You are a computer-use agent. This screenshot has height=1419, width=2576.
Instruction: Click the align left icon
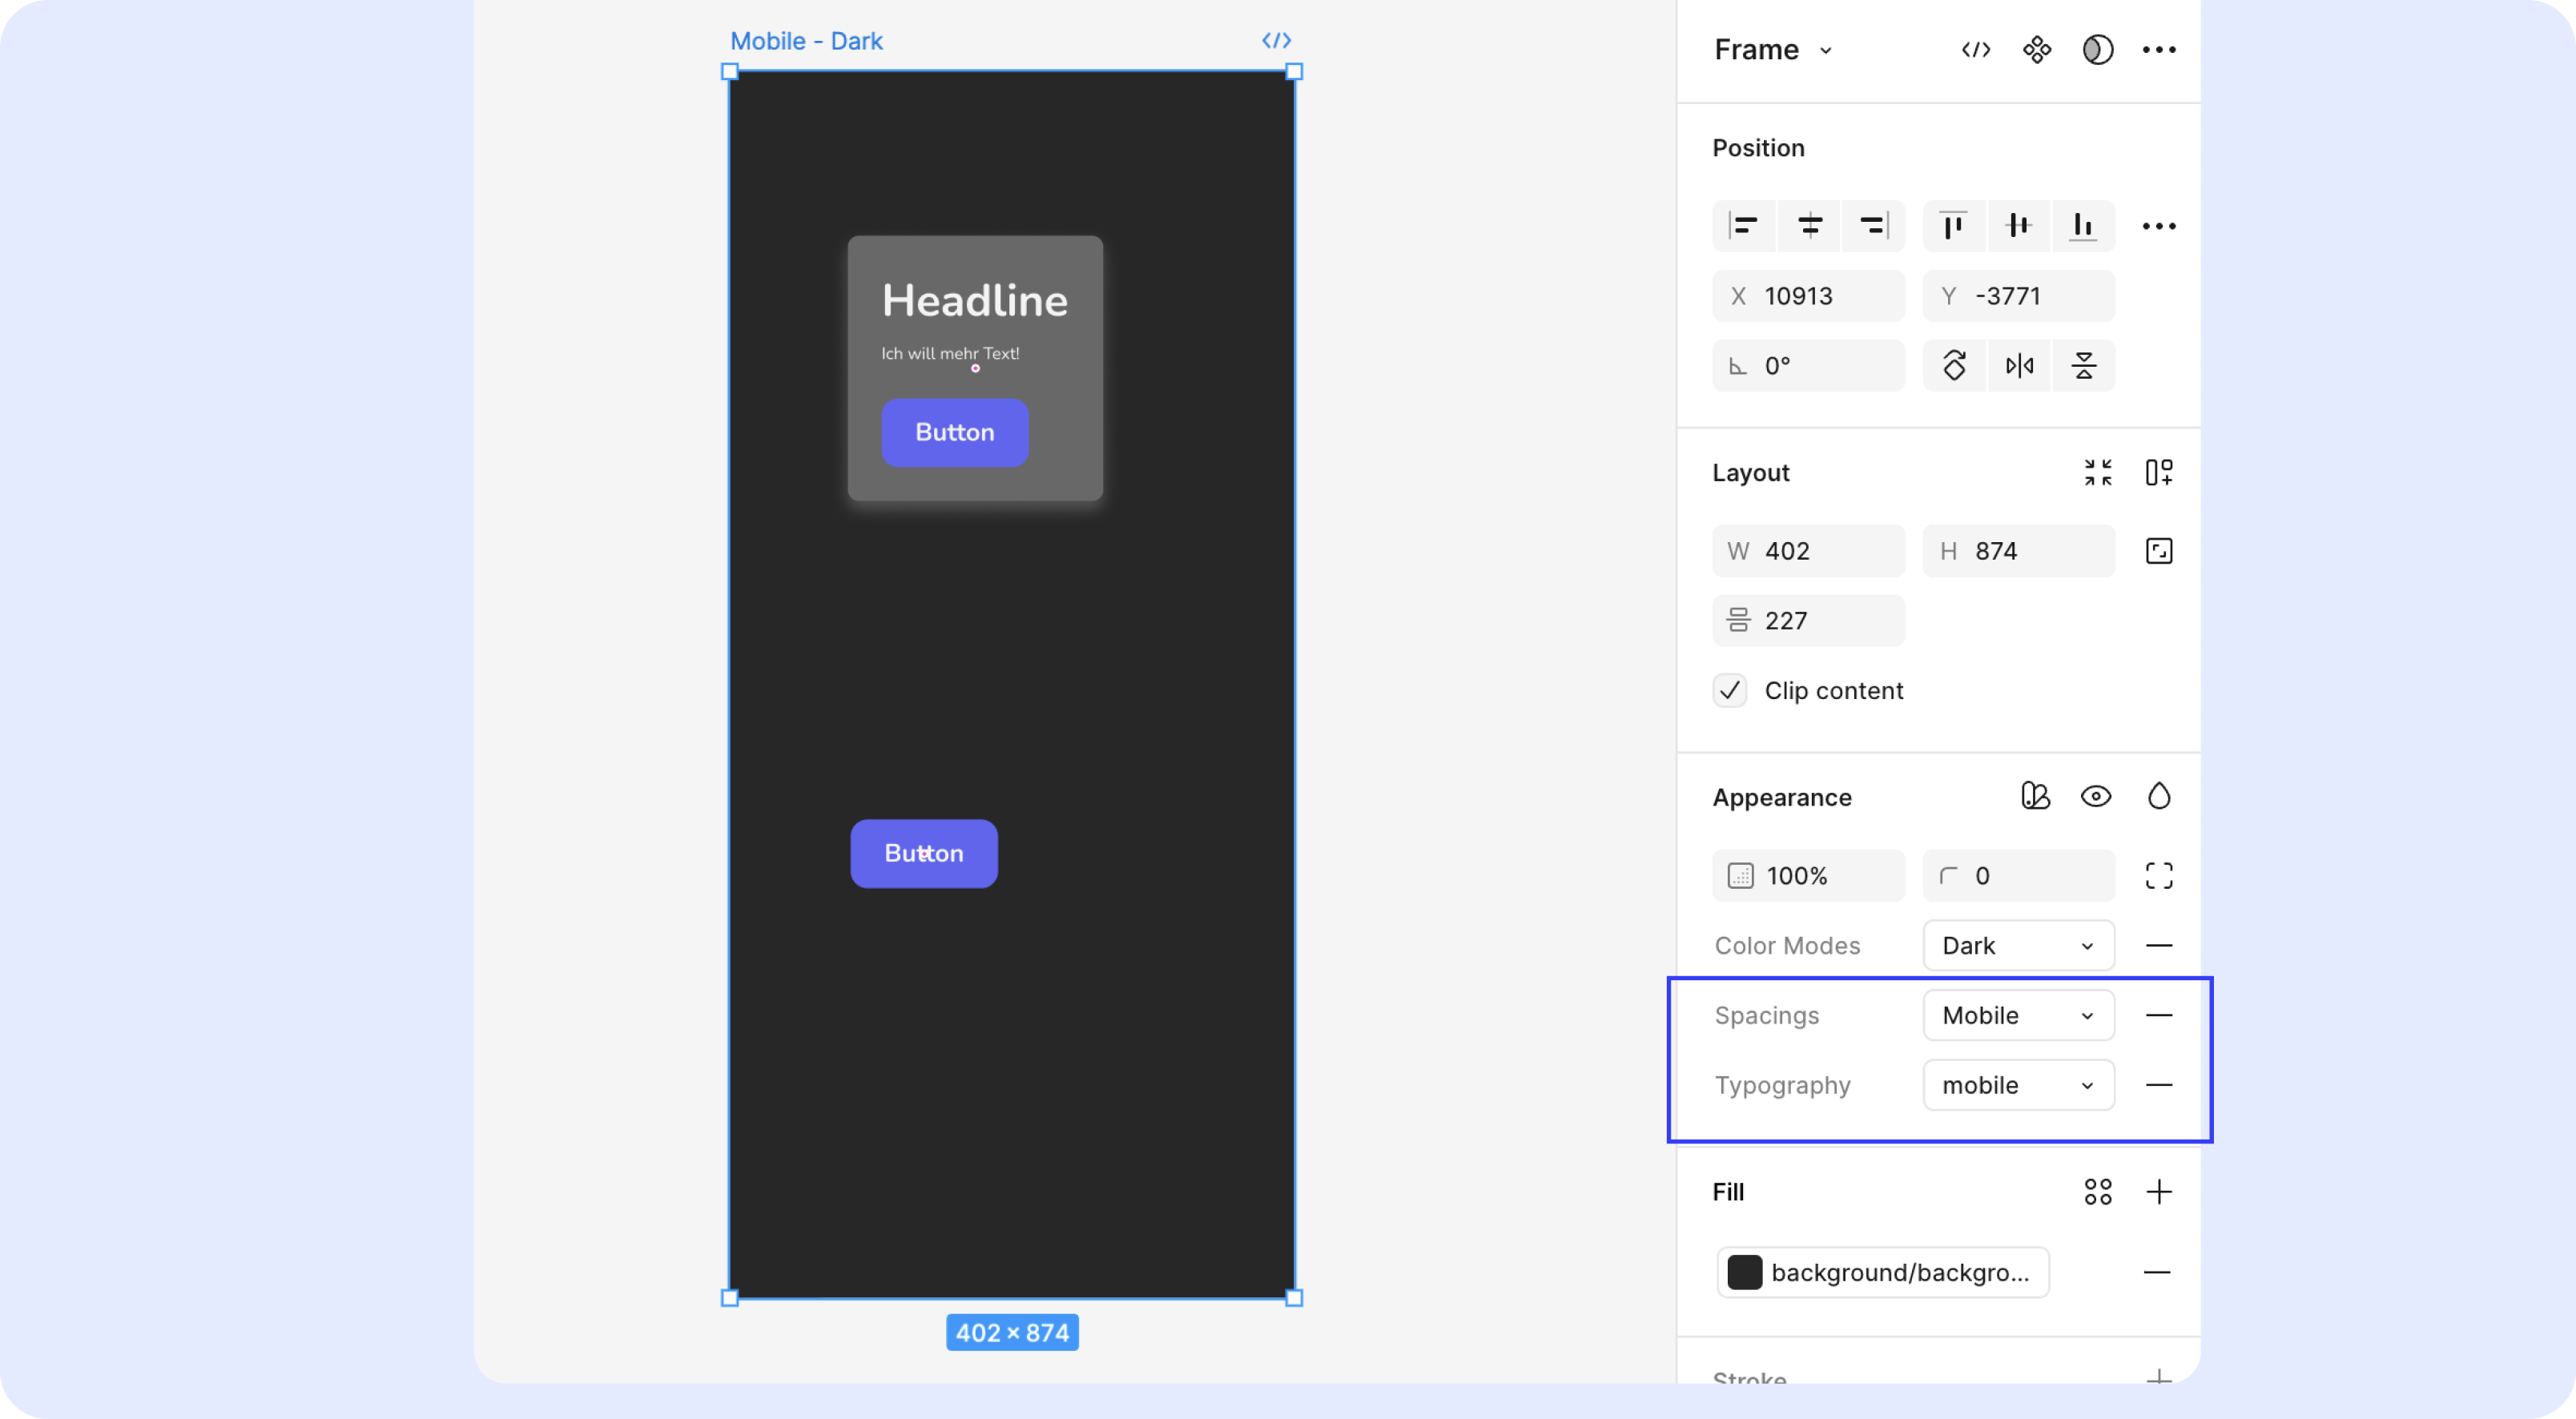1744,226
